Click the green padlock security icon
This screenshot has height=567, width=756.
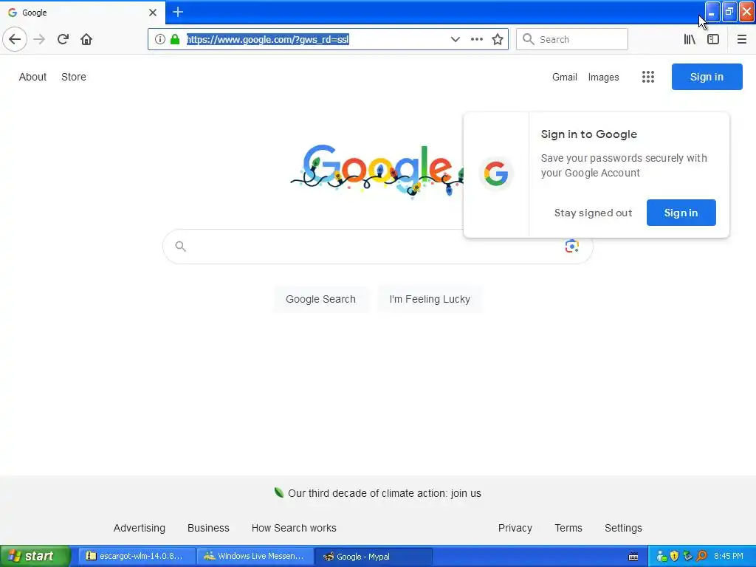(175, 39)
